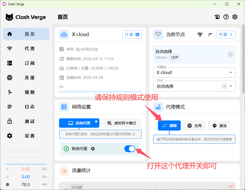
Task: Click the 10 分钟 time range label
Action: click(x=77, y=187)
